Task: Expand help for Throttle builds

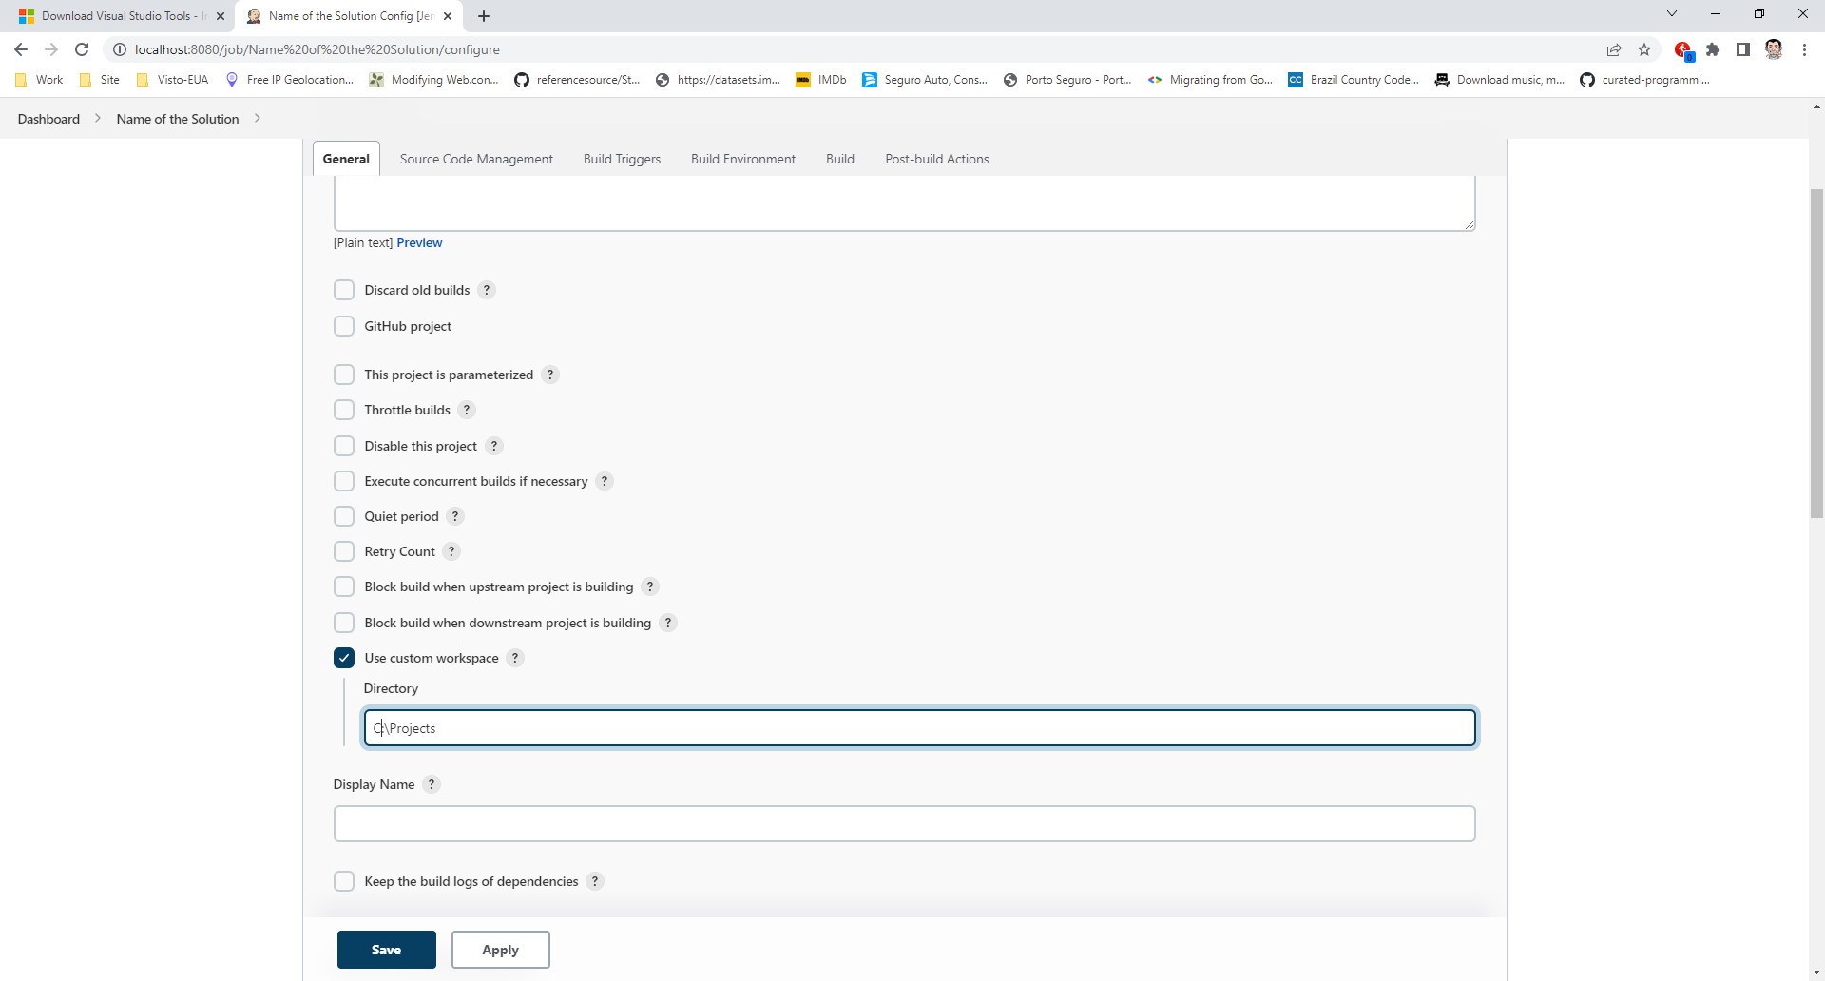Action: (467, 409)
